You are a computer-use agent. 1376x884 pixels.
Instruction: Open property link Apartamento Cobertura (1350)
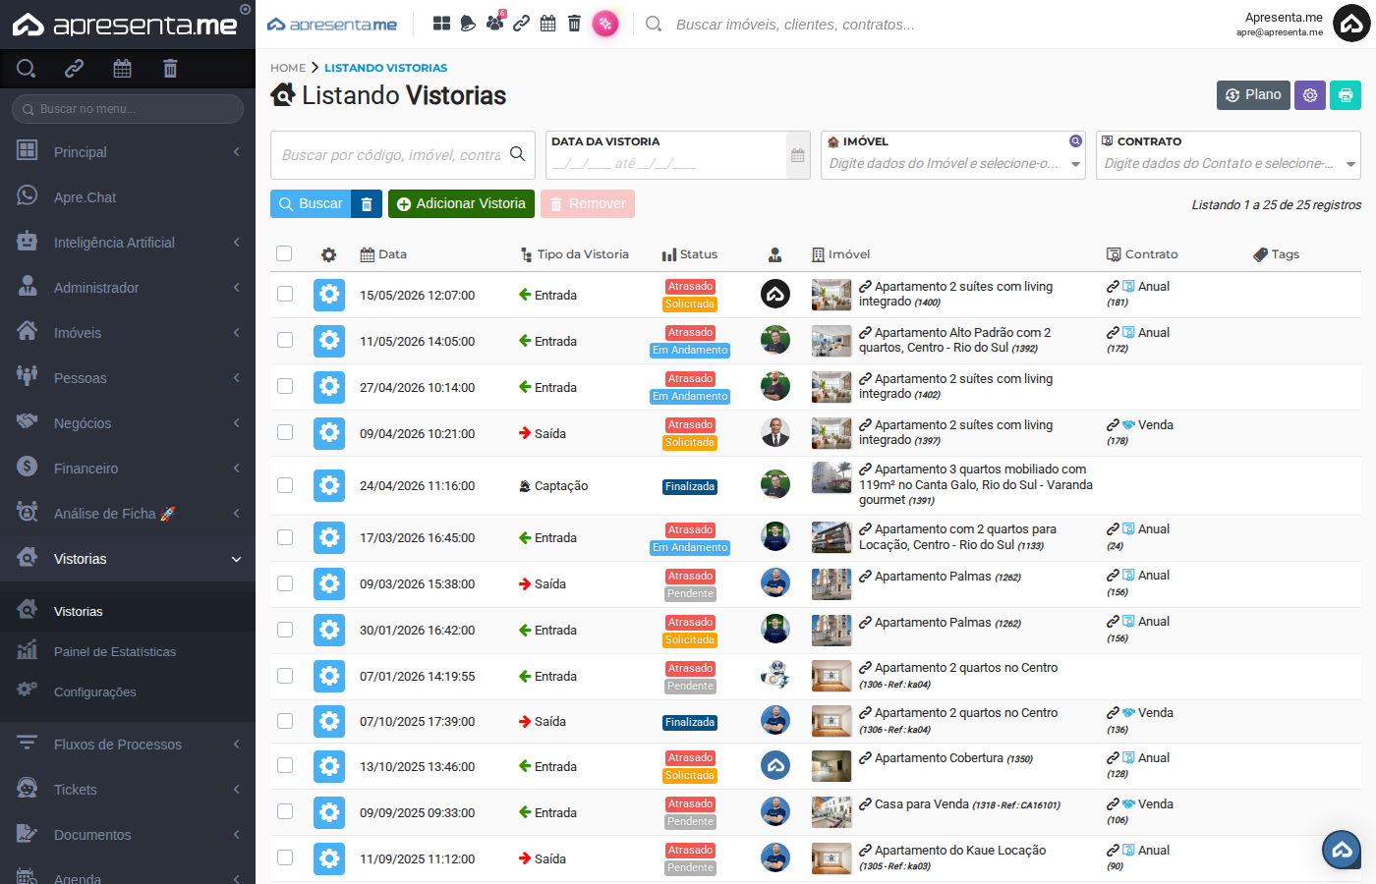pyautogui.click(x=946, y=758)
